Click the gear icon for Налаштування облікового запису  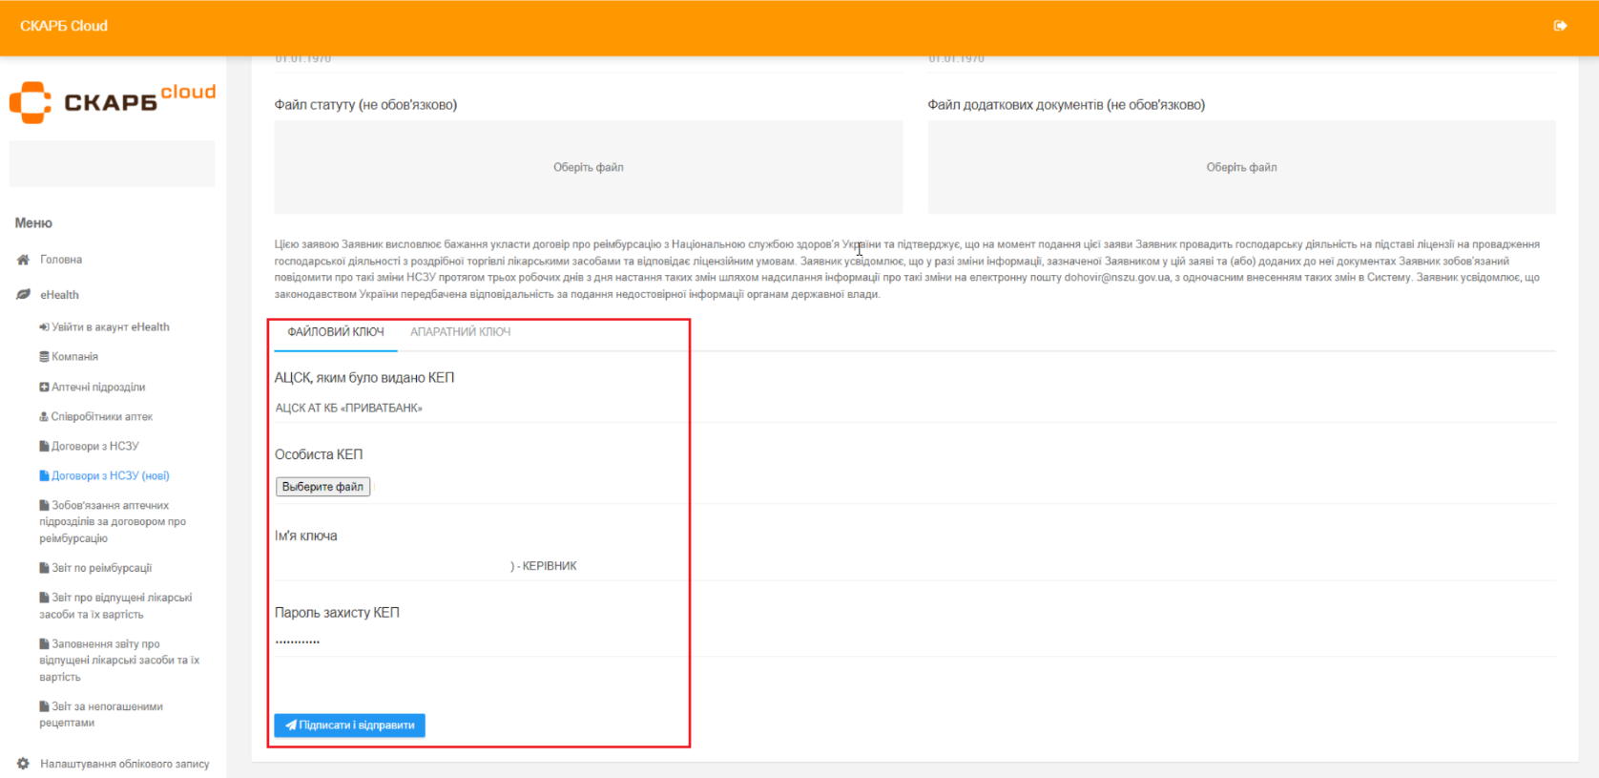[x=23, y=764]
